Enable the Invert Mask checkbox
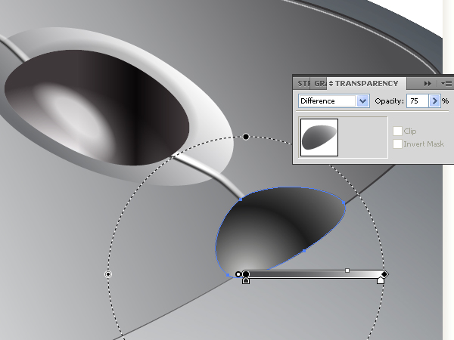454x340 pixels. click(397, 144)
